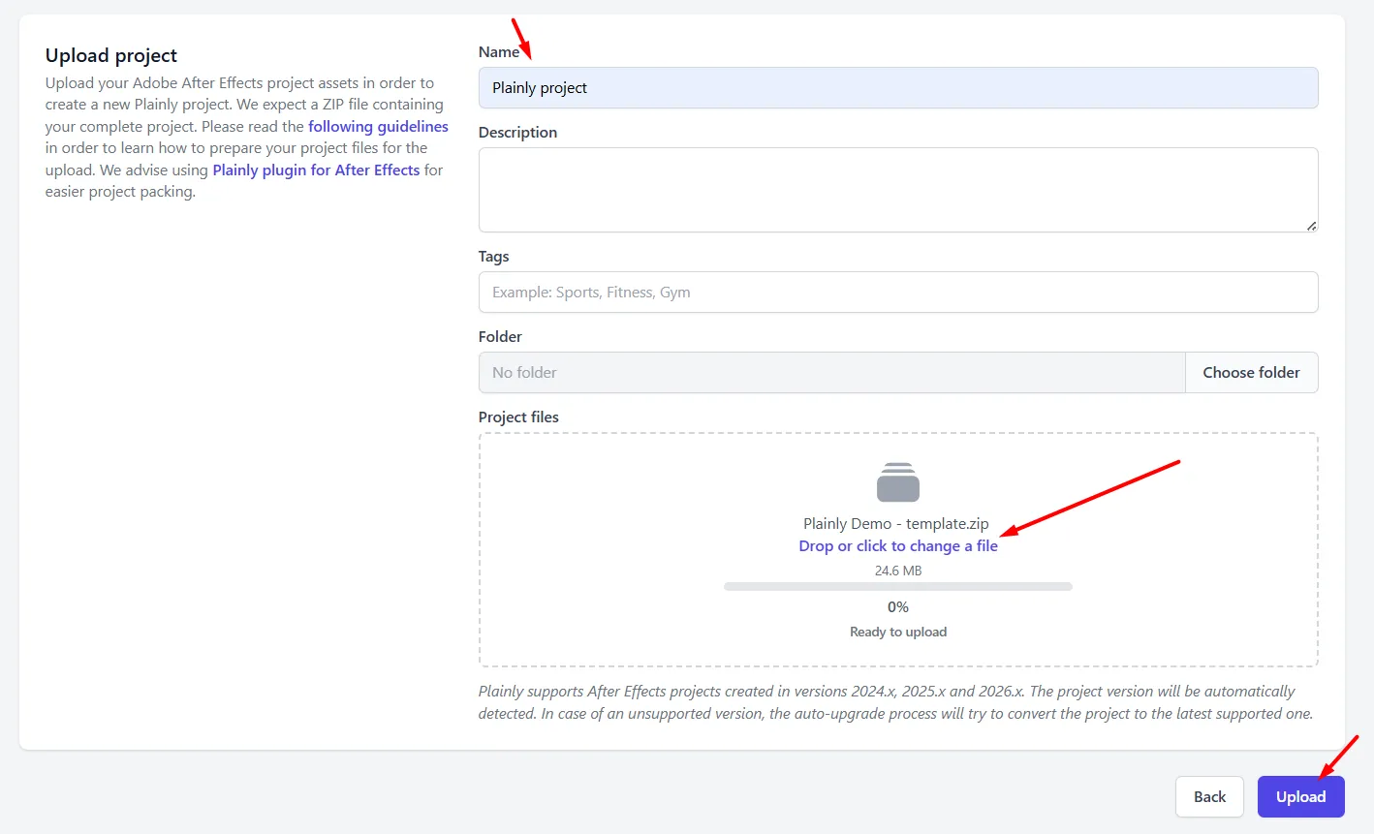Click the No folder field
Image resolution: width=1374 pixels, height=834 pixels.
(x=831, y=372)
